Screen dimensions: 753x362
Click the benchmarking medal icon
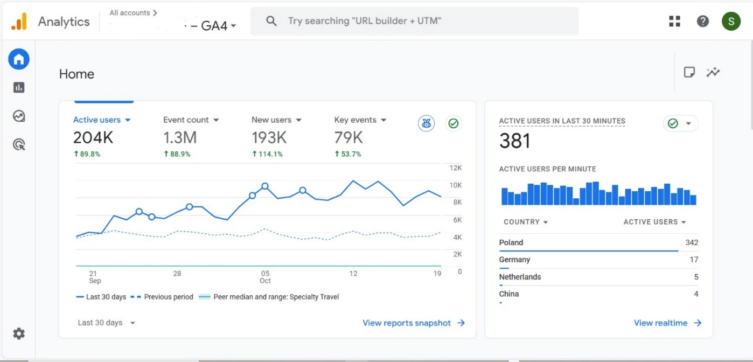[426, 123]
